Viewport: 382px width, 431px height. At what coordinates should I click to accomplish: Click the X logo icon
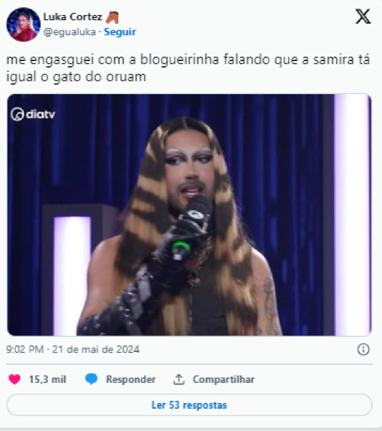point(363,17)
